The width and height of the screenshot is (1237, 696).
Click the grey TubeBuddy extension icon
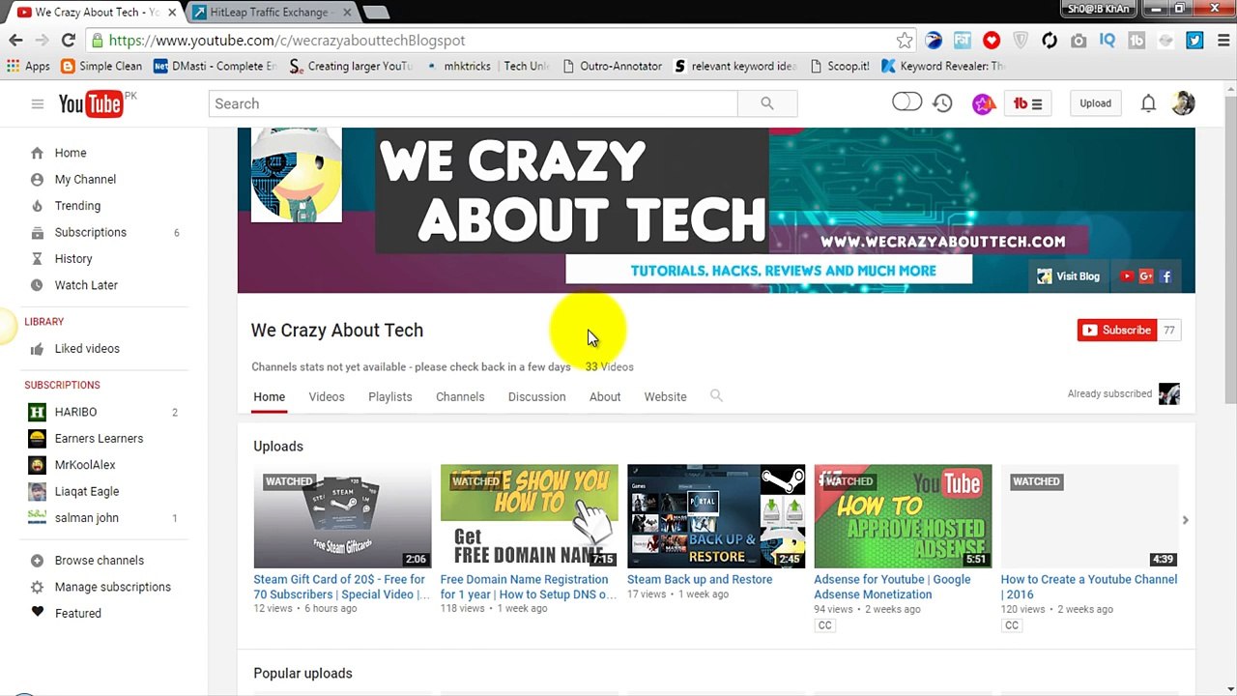(x=1136, y=41)
